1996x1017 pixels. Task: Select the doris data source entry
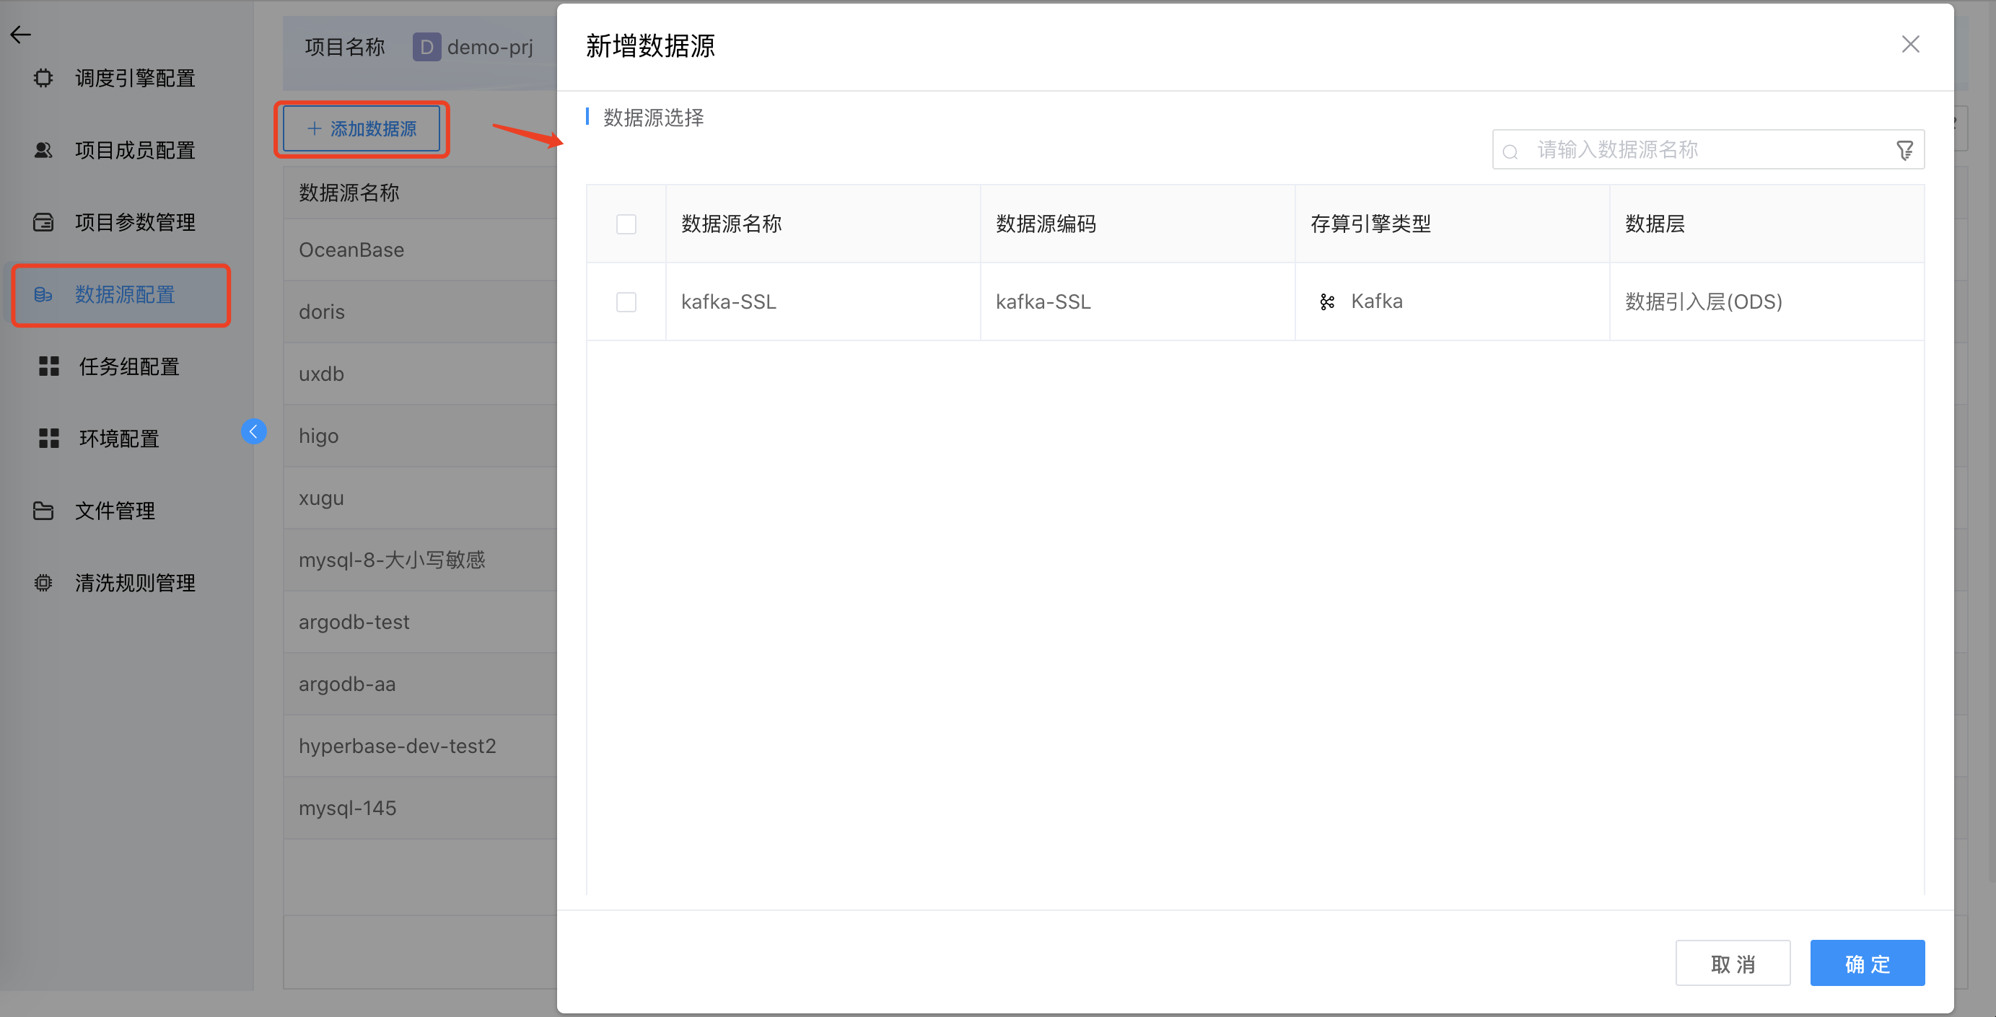[322, 312]
